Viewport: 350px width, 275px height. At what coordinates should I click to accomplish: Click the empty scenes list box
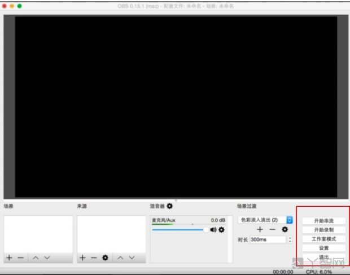38,234
